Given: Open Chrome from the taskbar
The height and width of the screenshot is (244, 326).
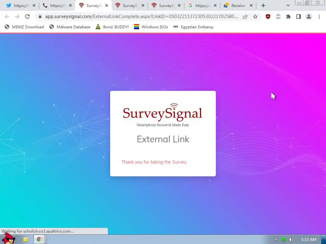Looking at the screenshot, I should pos(39,240).
